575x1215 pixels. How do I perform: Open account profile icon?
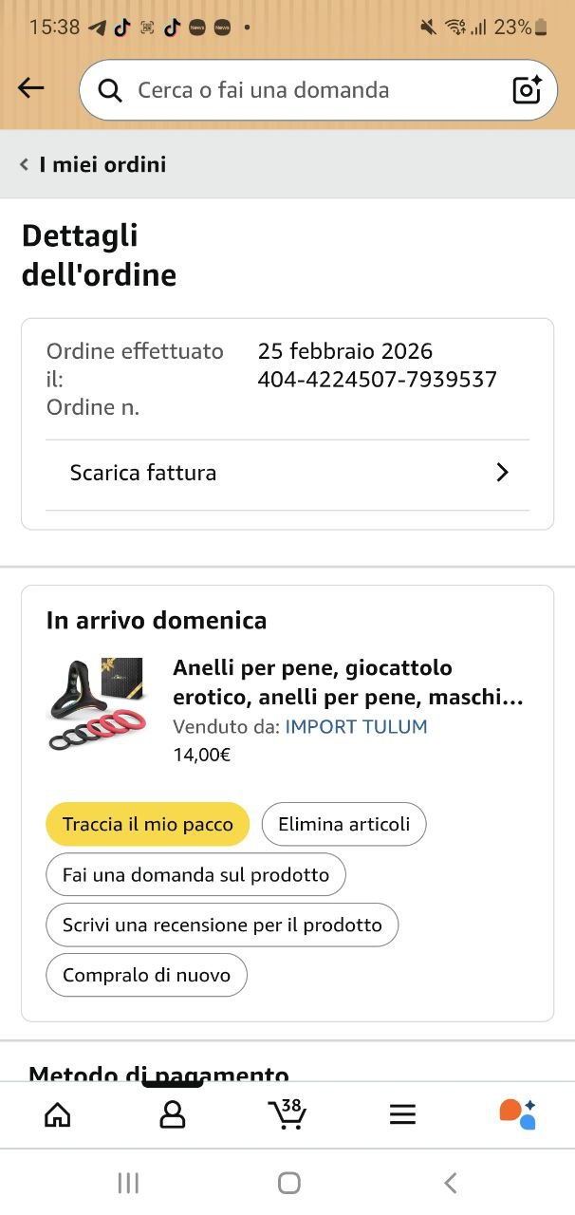pos(173,1113)
